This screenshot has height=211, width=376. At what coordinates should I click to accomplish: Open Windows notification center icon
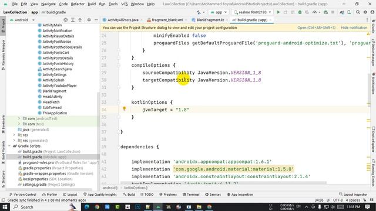(x=368, y=207)
